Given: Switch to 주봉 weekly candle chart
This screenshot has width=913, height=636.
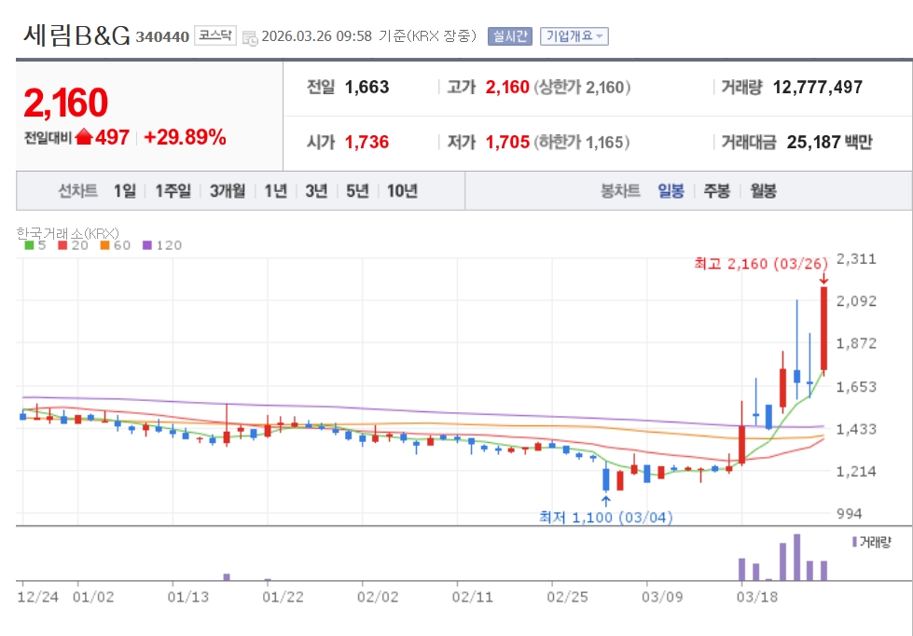Looking at the screenshot, I should click(717, 191).
